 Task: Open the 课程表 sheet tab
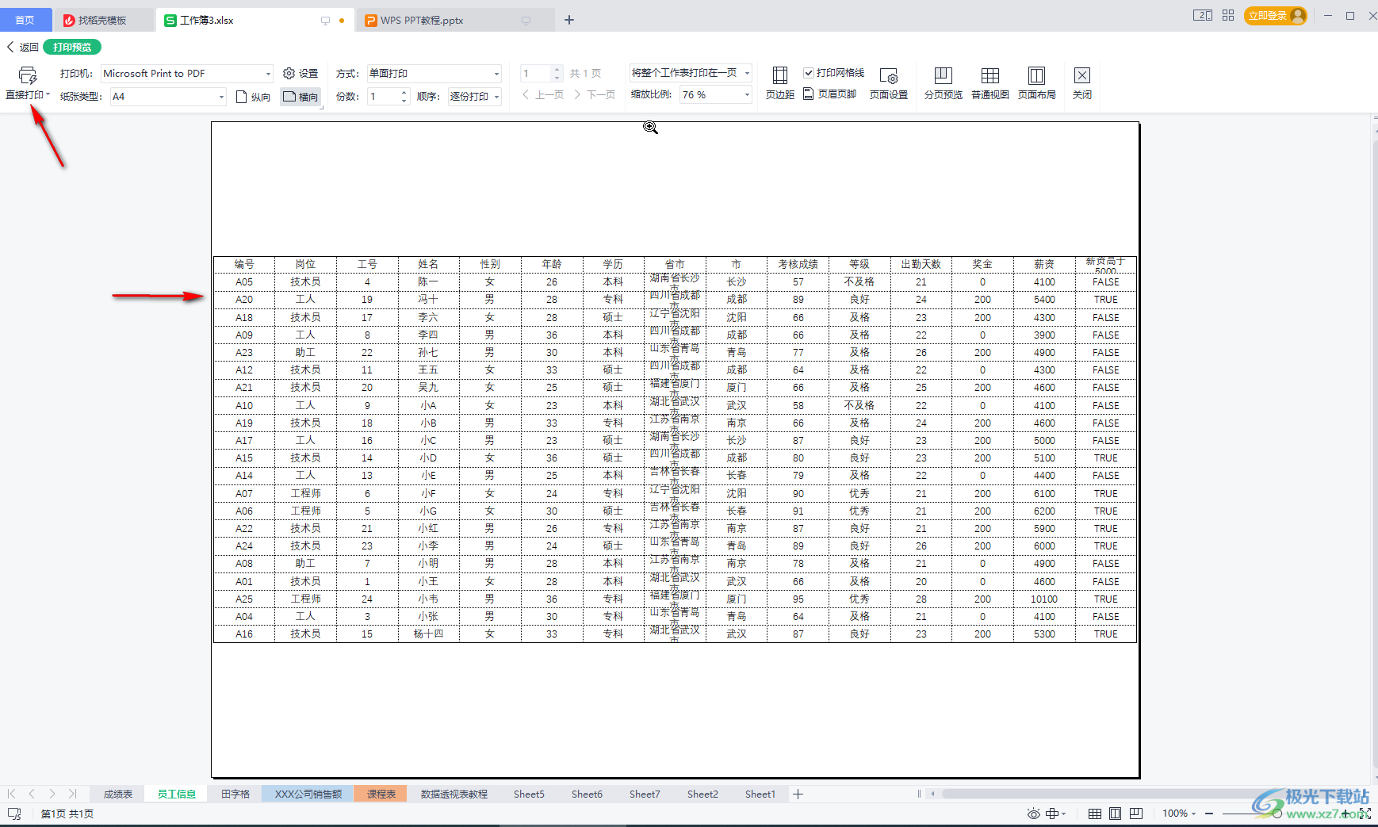tap(381, 794)
